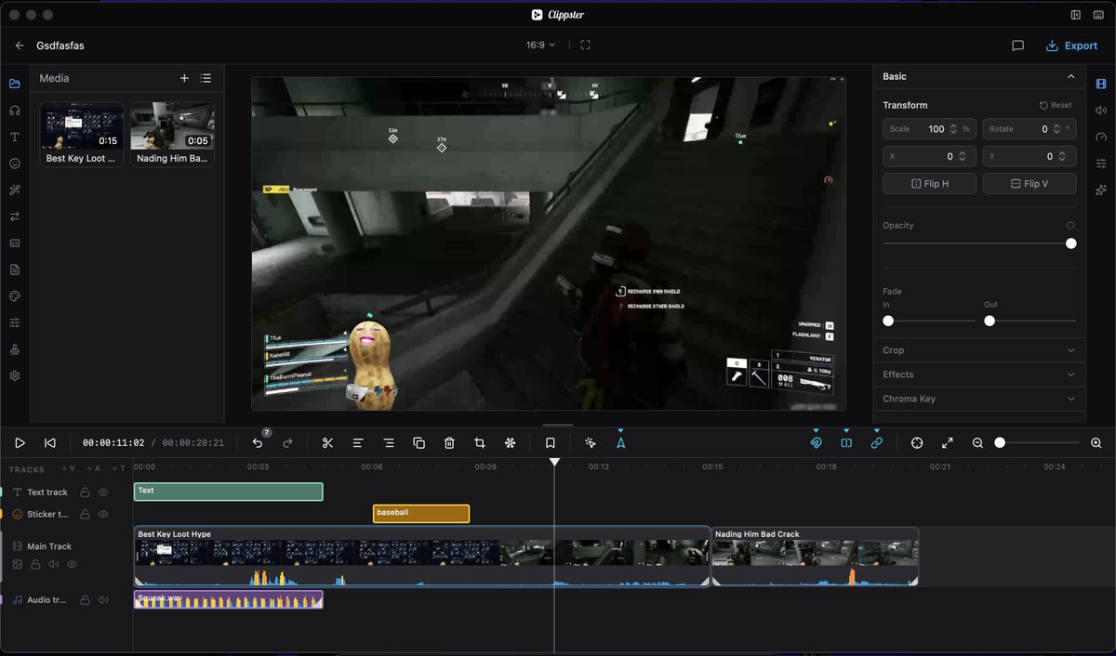Open the color palette sidebar panel

click(x=15, y=296)
